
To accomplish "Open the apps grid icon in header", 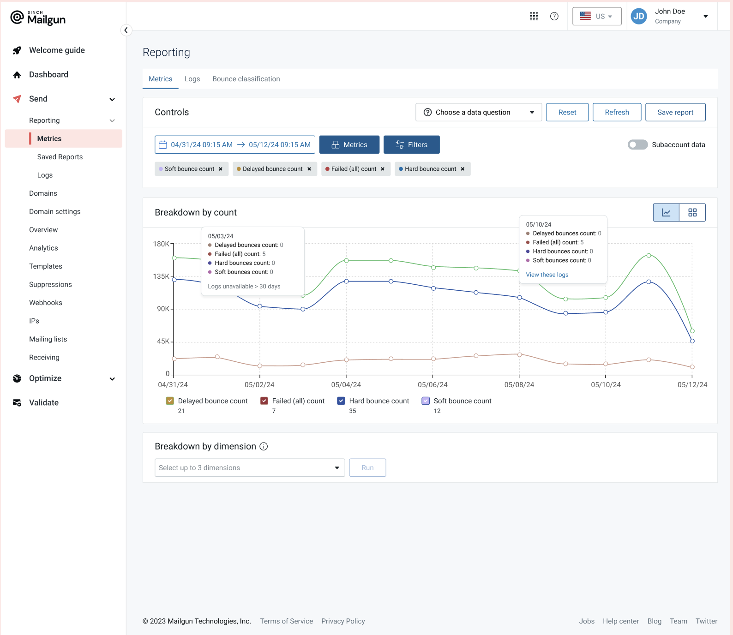I will click(x=534, y=17).
